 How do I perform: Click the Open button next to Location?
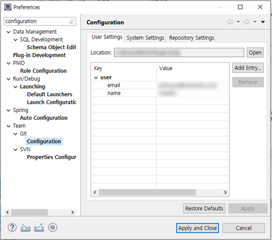click(x=255, y=52)
